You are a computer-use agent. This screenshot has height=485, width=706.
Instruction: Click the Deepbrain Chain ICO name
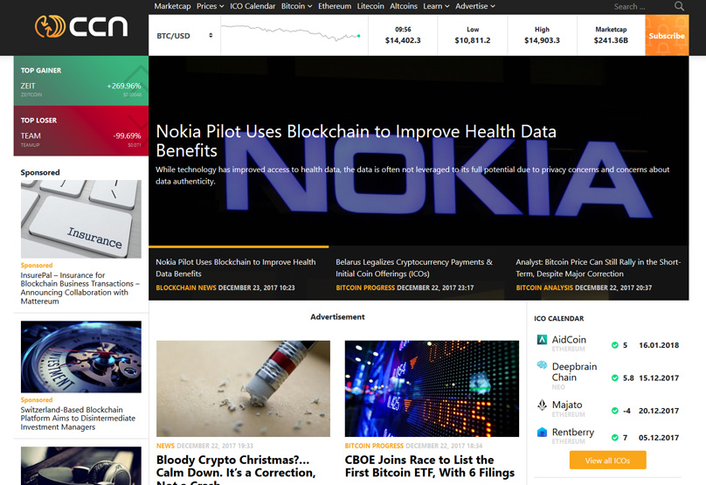(575, 372)
